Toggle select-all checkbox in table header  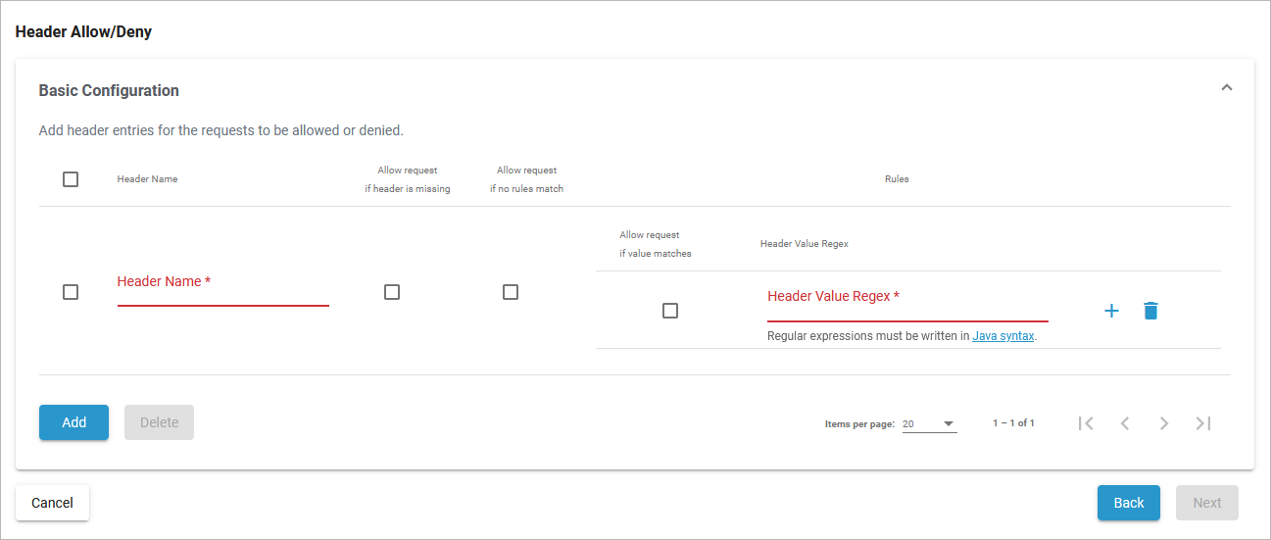71,179
